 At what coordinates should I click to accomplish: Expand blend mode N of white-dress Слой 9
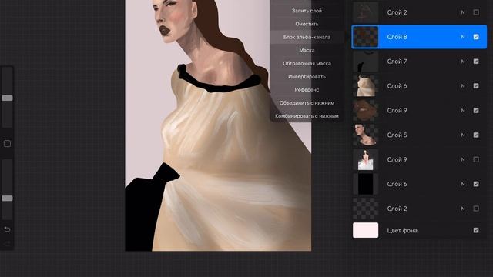(463, 159)
